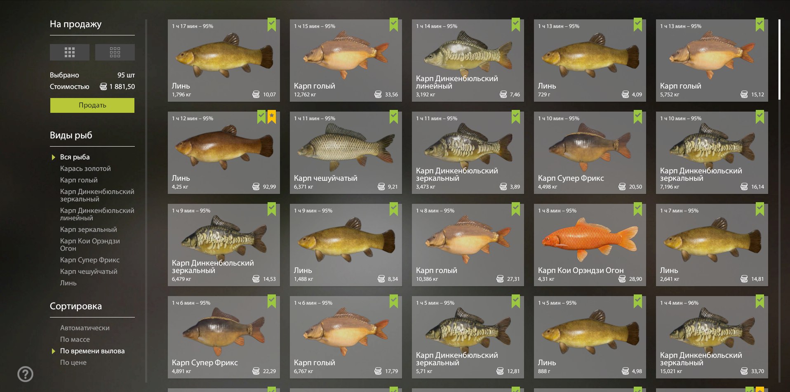This screenshot has width=790, height=392.
Task: Sort by По цене
Action: pos(73,362)
